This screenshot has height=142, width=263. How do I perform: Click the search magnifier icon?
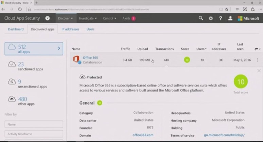coord(201,18)
